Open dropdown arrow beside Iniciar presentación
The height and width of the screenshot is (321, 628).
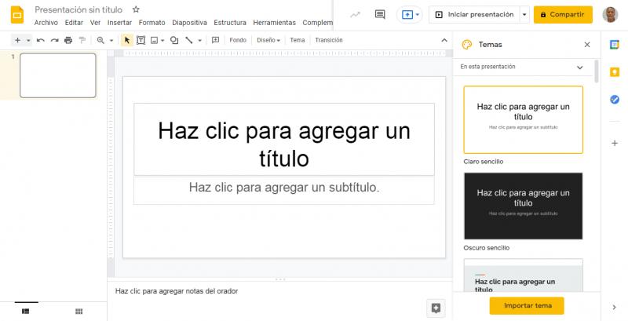pos(524,14)
